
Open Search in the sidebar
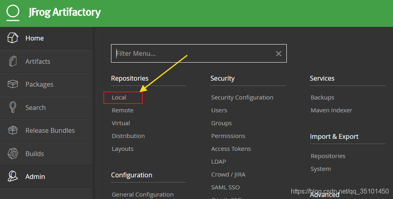coord(46,108)
